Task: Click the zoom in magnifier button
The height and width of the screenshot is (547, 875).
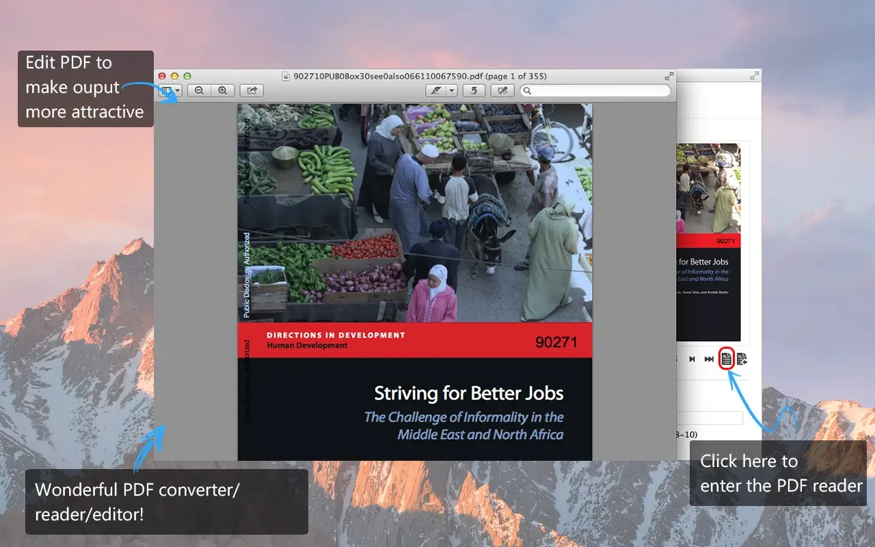Action: click(x=222, y=90)
